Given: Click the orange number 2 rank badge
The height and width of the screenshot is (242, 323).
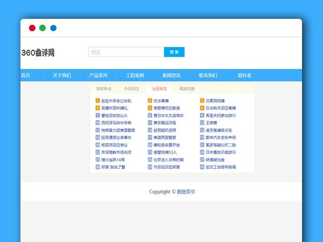Looking at the screenshot, I should click(x=150, y=101).
